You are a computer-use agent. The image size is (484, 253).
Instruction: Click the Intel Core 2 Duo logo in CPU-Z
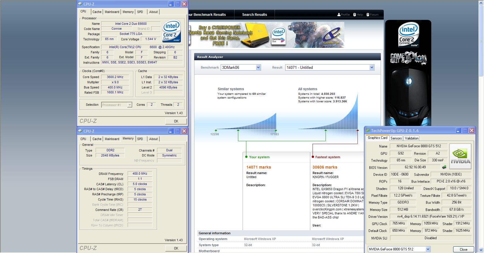[x=172, y=31]
